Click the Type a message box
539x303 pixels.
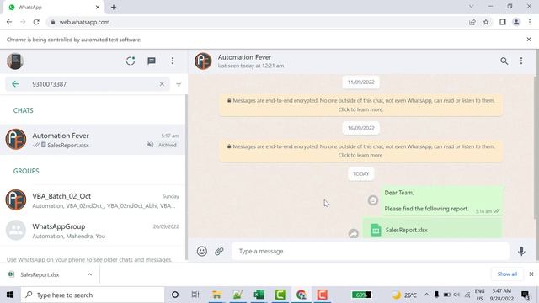[371, 251]
